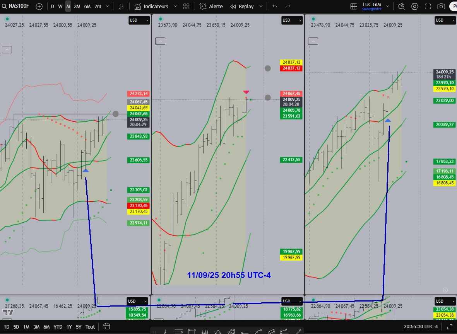Image resolution: width=457 pixels, height=334 pixels.
Task: Click the redo arrow
Action: tap(288, 7)
